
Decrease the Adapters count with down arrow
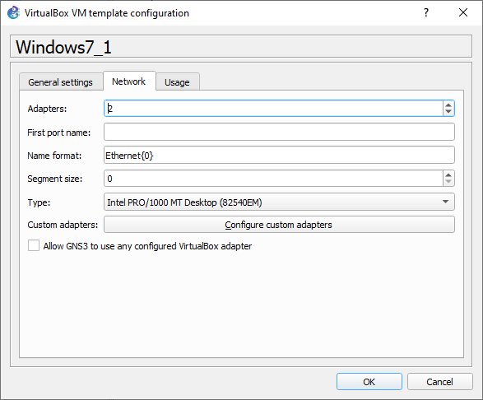pyautogui.click(x=448, y=112)
